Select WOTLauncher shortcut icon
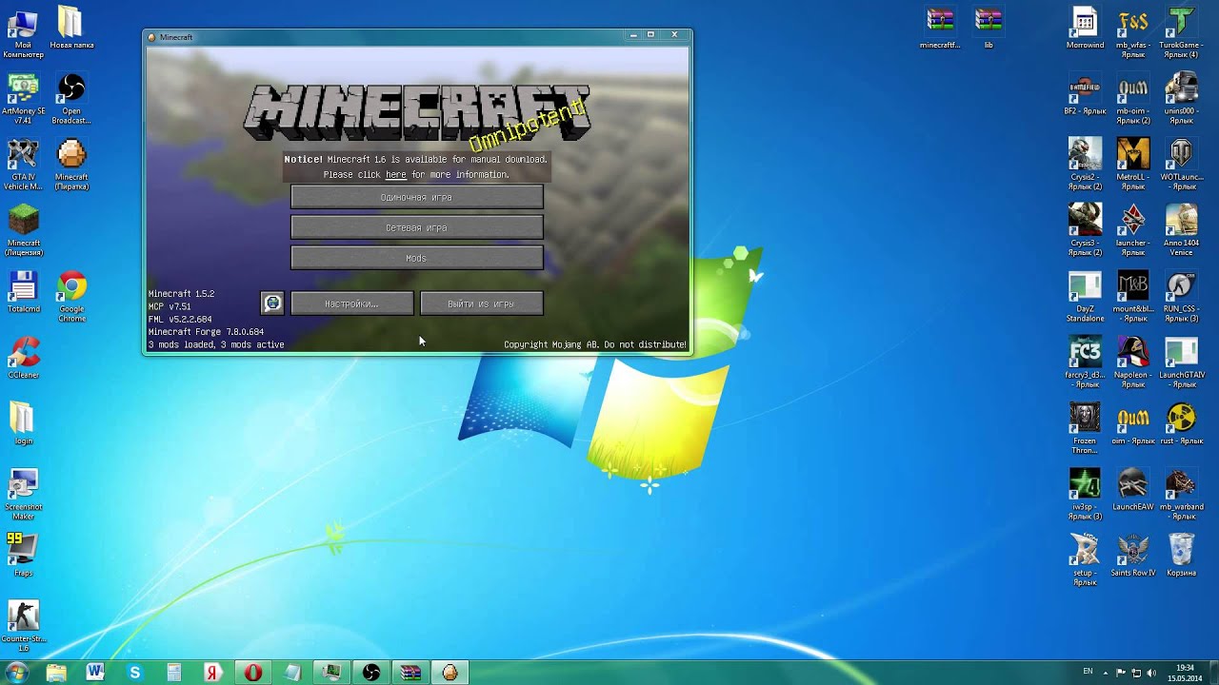The image size is (1219, 685). click(x=1181, y=165)
